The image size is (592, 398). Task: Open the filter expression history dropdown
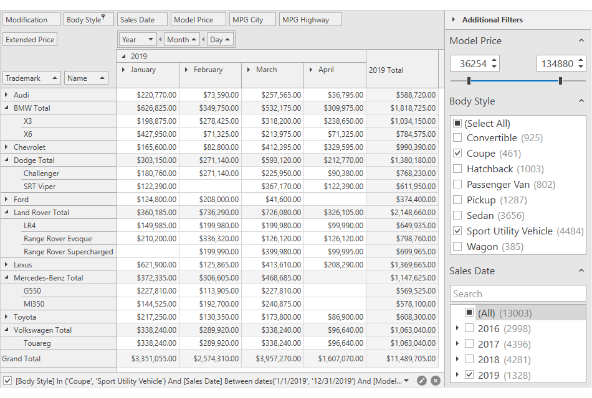pos(406,381)
